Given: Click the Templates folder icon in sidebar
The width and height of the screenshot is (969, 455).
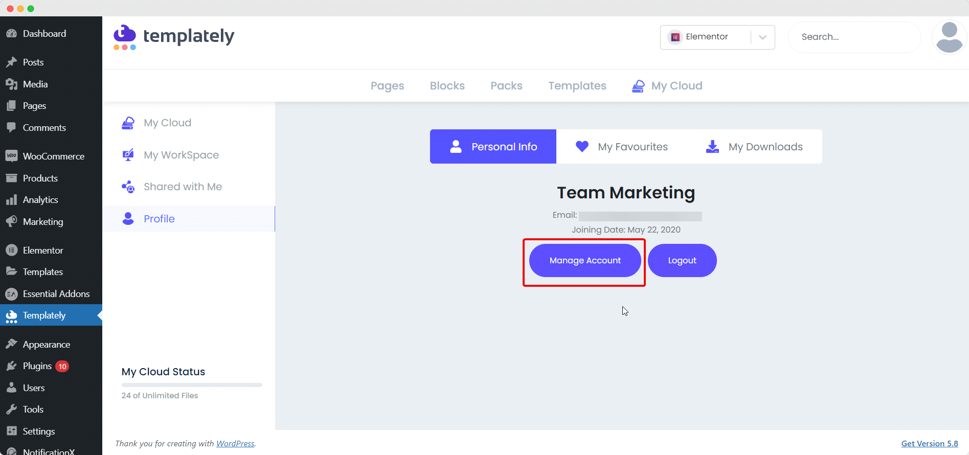Looking at the screenshot, I should point(11,271).
